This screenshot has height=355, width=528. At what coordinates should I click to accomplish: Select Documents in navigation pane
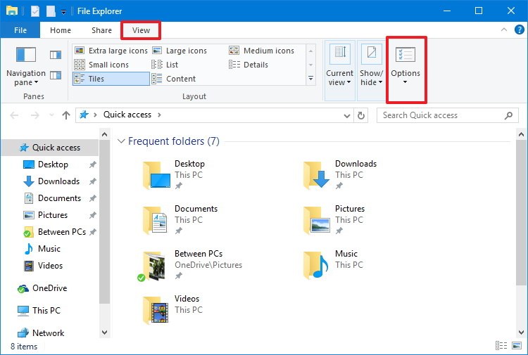click(x=59, y=198)
